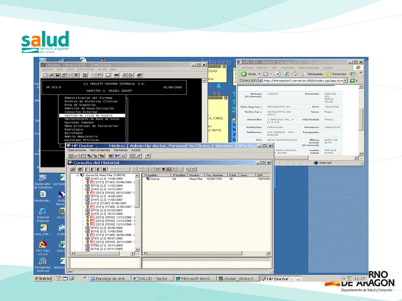Expand the taskbar quick launch overflow chevron
Screen dimensions: 402x301
tap(84, 278)
